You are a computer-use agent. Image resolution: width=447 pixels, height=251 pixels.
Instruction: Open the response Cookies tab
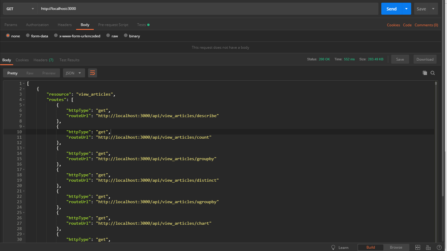click(22, 60)
